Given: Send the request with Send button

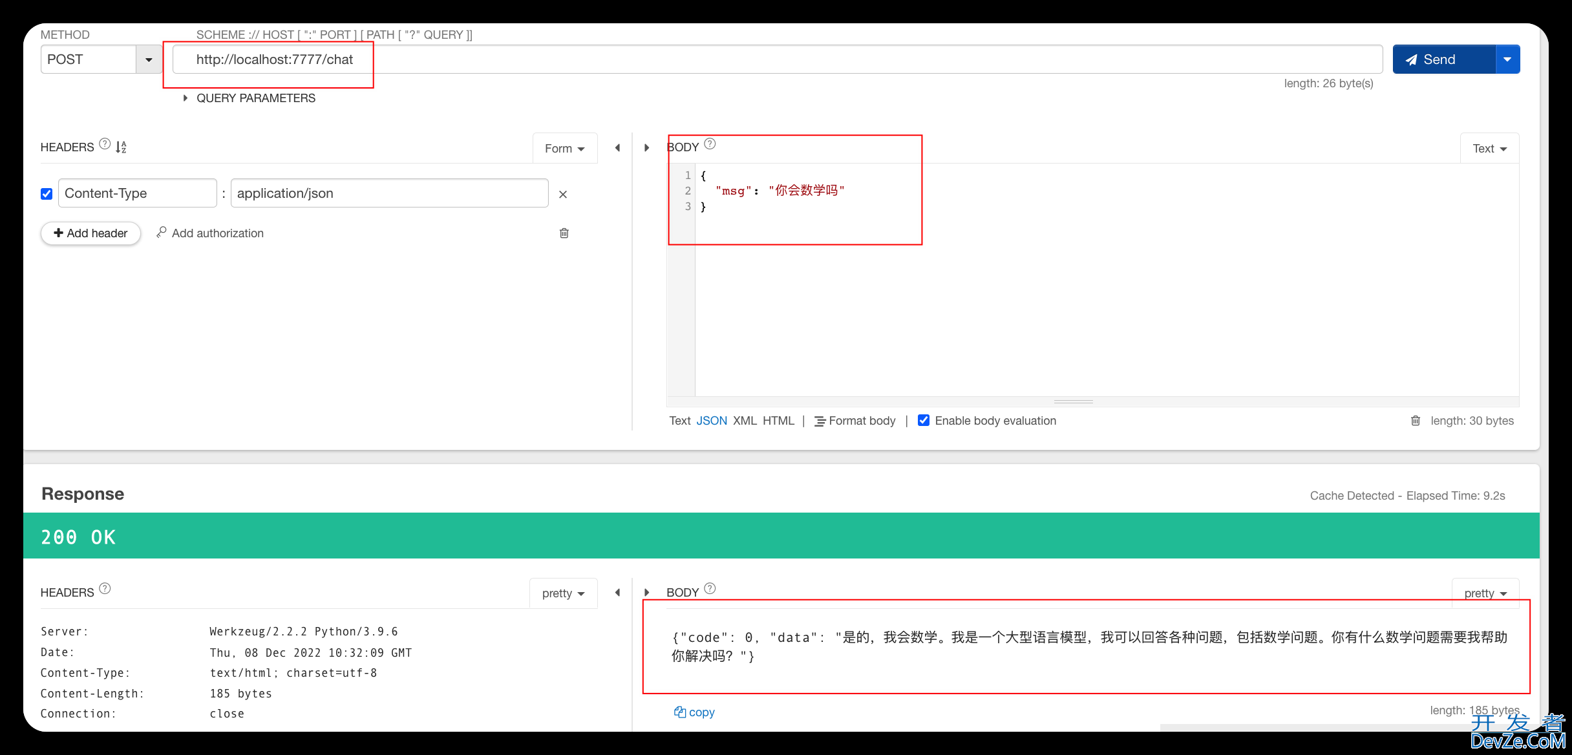Looking at the screenshot, I should pyautogui.click(x=1444, y=59).
